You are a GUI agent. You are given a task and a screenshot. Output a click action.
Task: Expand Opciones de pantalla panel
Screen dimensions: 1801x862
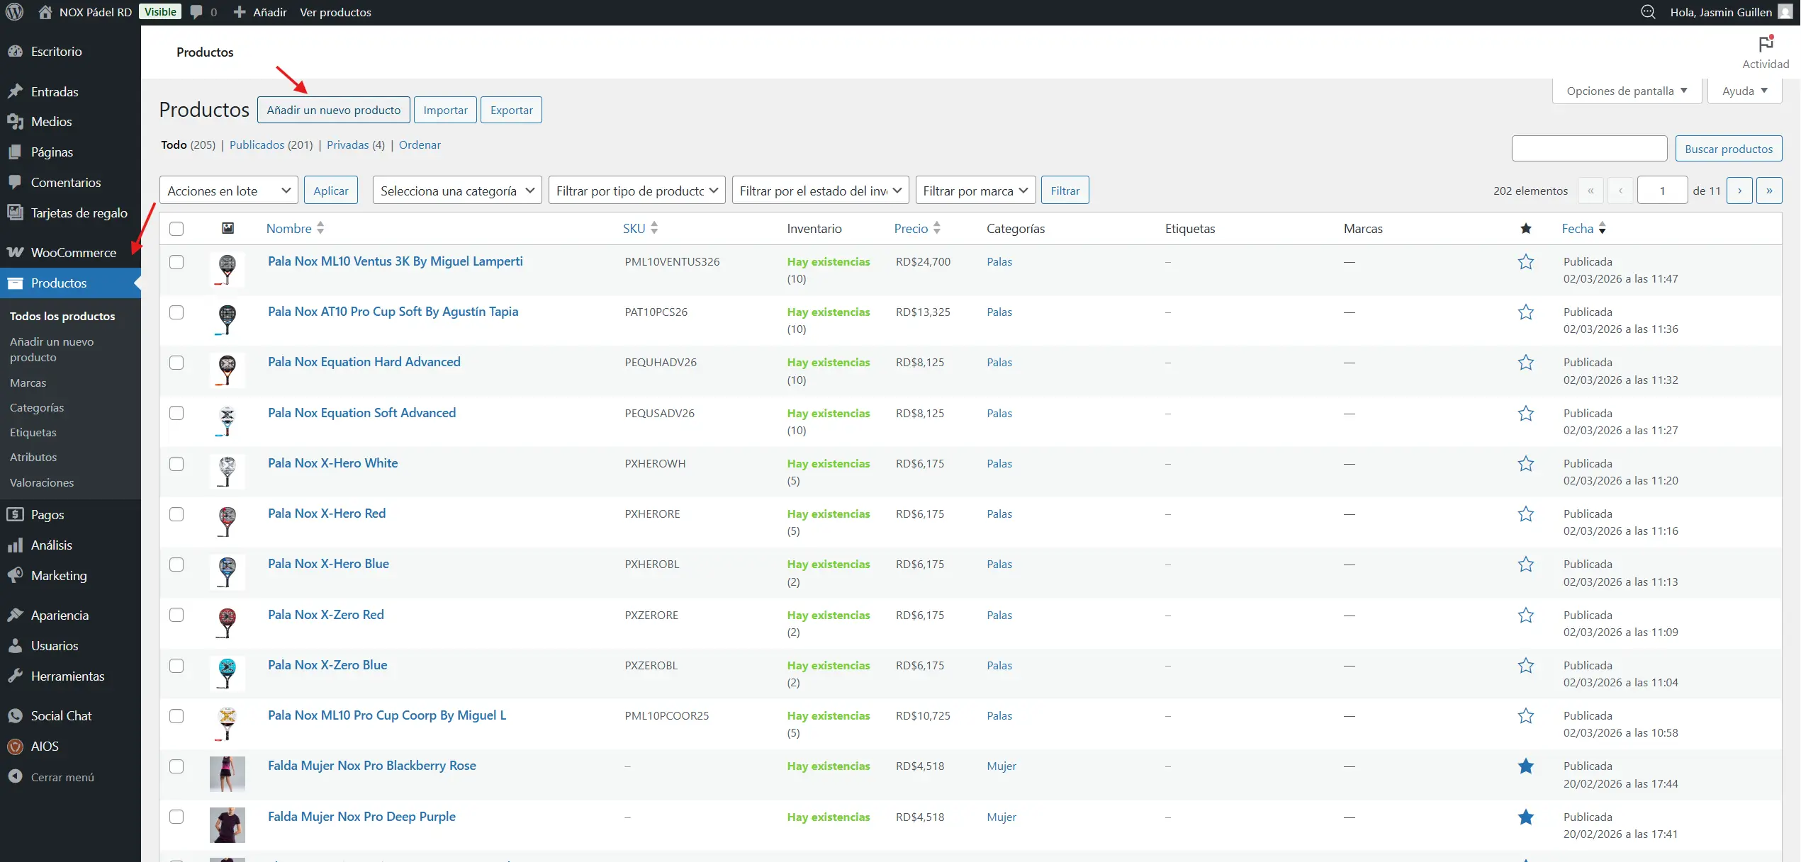click(x=1627, y=91)
